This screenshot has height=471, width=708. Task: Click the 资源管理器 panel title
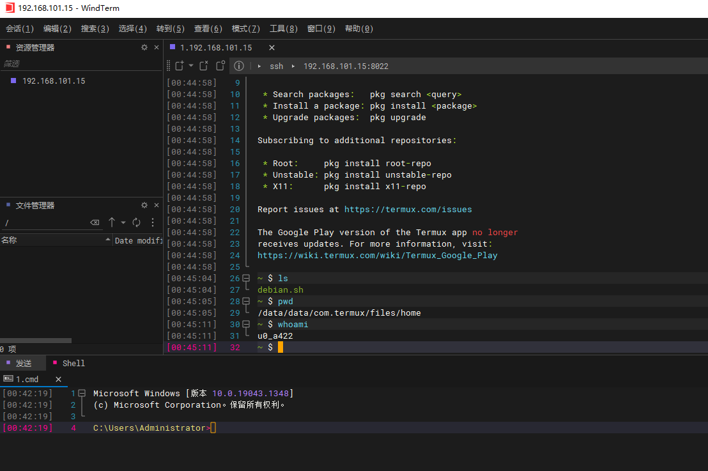(x=35, y=47)
